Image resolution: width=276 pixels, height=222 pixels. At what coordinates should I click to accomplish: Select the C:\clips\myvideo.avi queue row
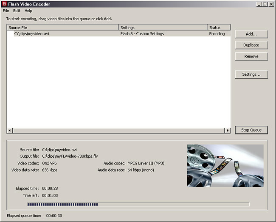pos(119,34)
